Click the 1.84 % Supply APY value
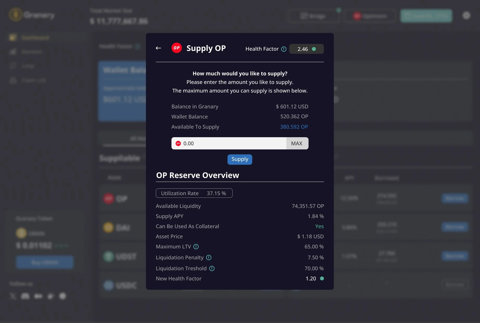Viewport: 480px width, 323px height. tap(316, 216)
